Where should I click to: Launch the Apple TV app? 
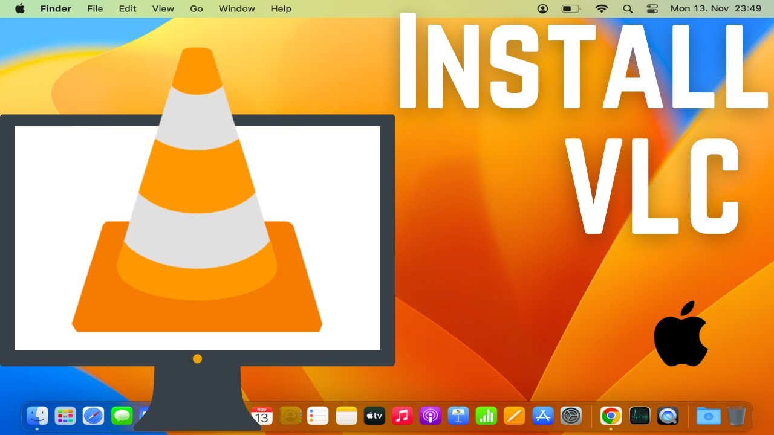pos(374,416)
